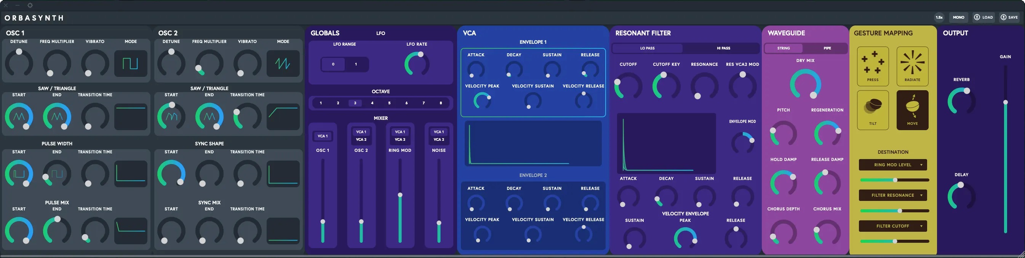
Task: Set LFO Range to 1
Action: [356, 64]
